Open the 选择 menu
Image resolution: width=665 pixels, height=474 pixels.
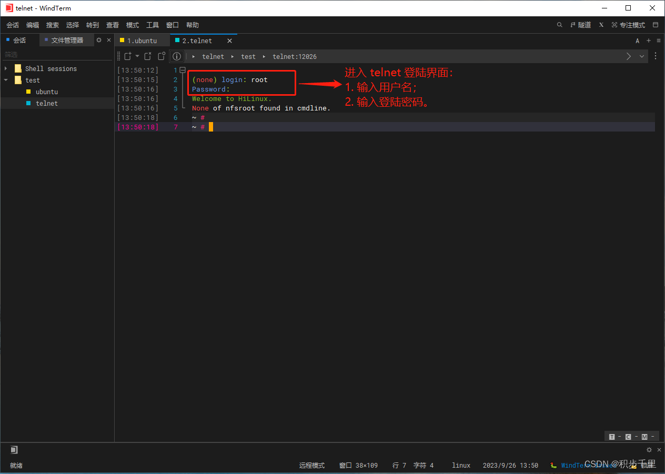tap(73, 25)
